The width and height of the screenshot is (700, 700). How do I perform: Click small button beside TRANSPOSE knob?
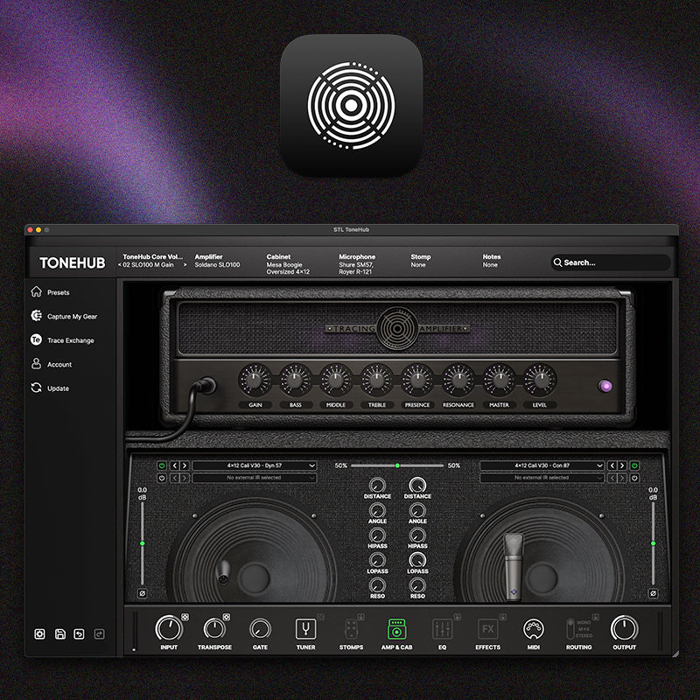[227, 617]
